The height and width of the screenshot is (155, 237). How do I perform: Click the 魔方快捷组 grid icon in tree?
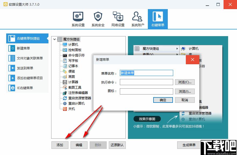point(60,40)
